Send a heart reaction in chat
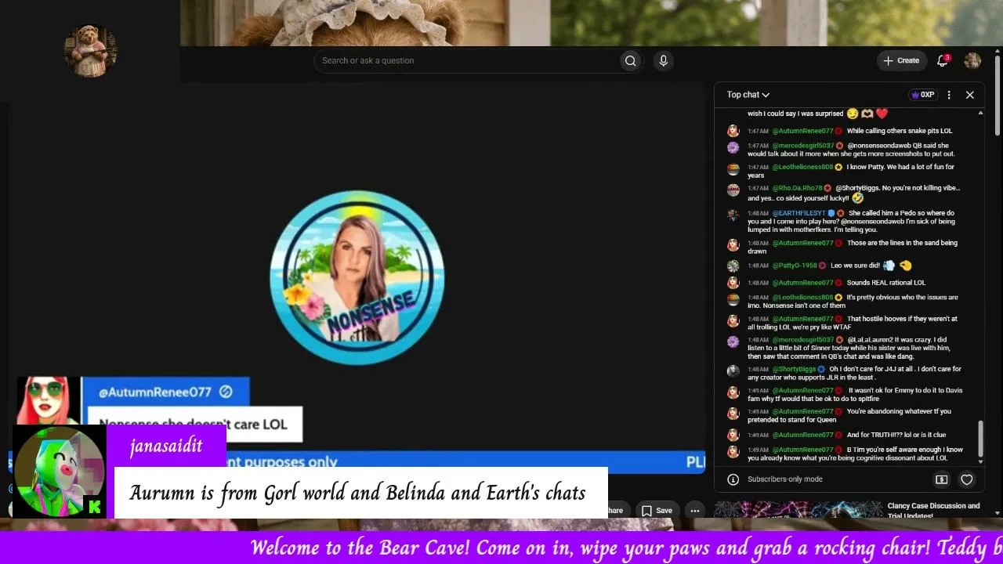 tap(967, 479)
